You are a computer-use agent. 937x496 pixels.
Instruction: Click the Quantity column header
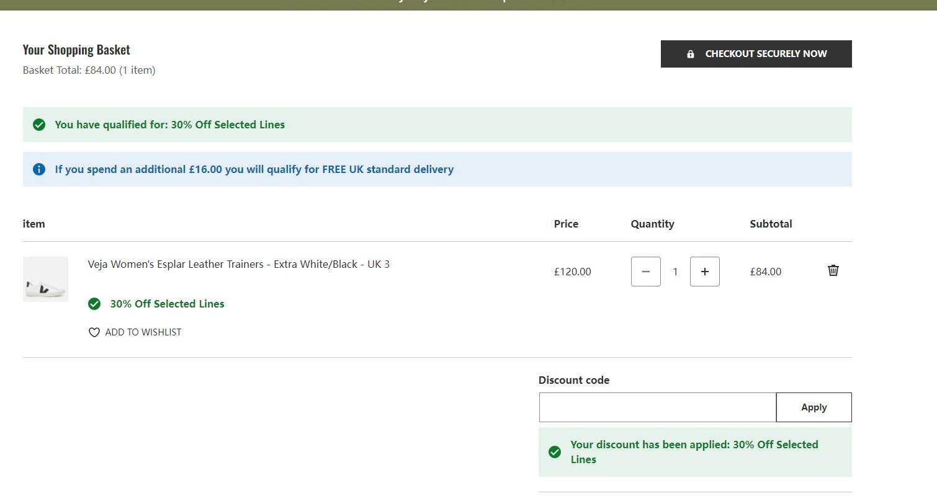pos(652,224)
